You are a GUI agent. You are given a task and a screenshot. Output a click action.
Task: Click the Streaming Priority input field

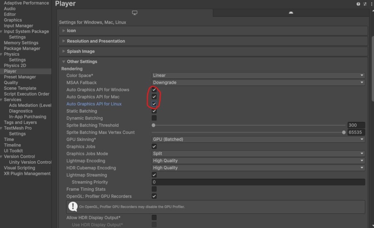pos(258,182)
